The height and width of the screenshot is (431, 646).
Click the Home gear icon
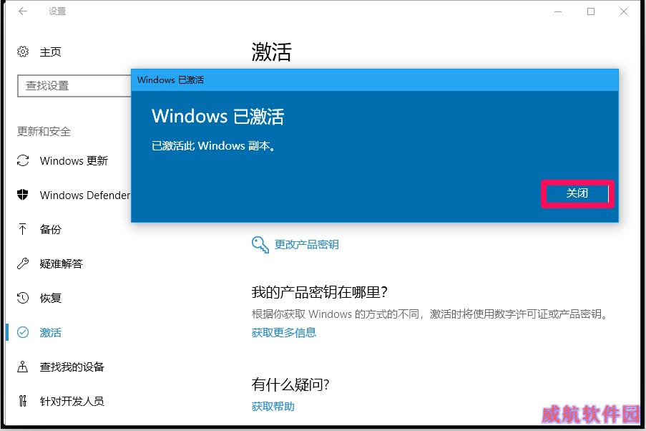(x=23, y=52)
